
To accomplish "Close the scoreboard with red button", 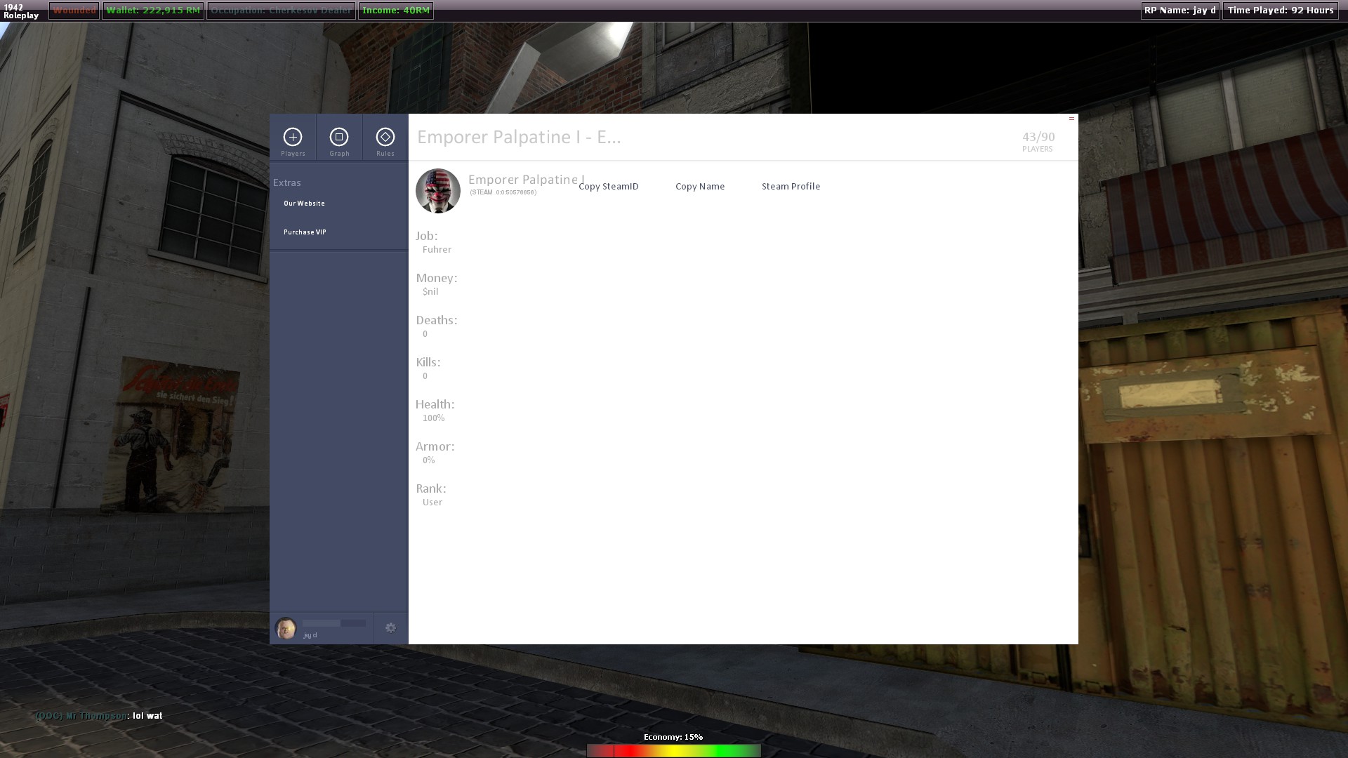I will click(1071, 119).
